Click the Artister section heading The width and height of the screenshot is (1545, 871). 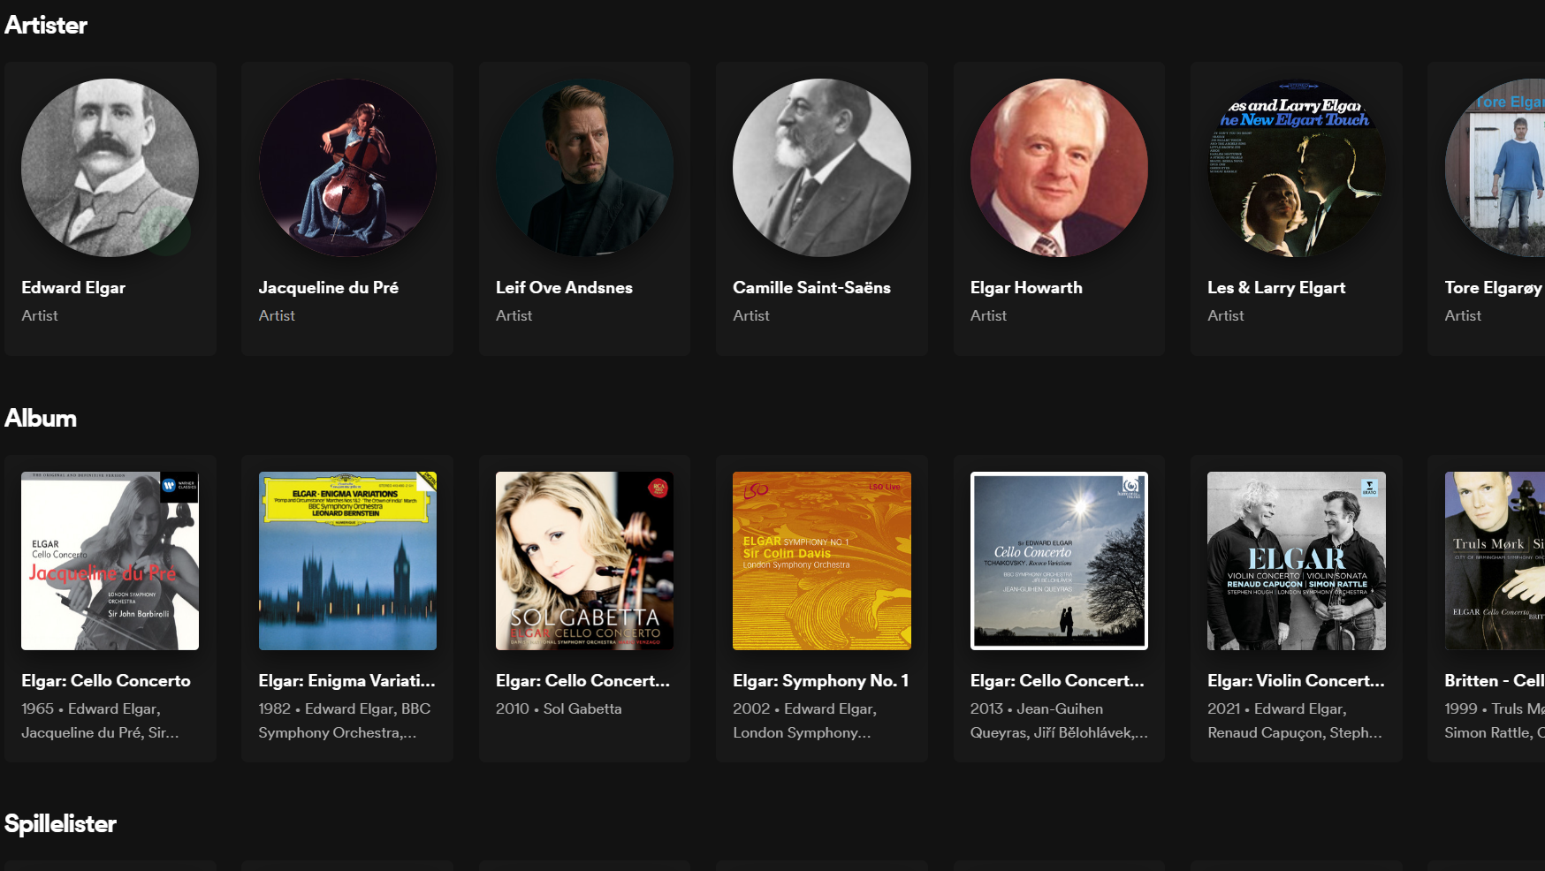(x=46, y=26)
